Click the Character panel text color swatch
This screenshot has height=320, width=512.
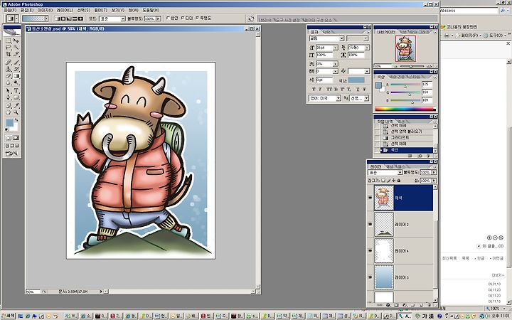click(356, 80)
